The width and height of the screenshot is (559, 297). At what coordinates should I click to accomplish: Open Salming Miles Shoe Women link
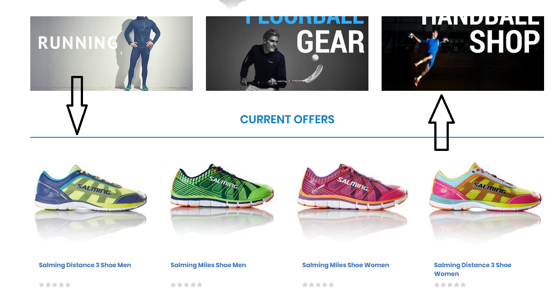(346, 265)
